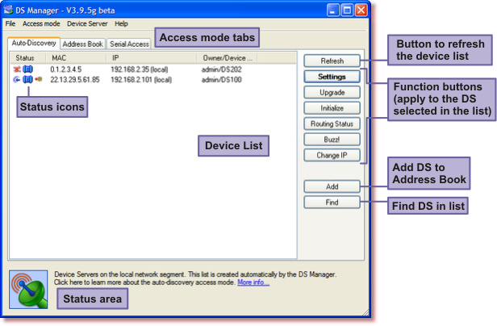Sort by the Owner/Device column header
Screen dimensions: 497x326
228,58
